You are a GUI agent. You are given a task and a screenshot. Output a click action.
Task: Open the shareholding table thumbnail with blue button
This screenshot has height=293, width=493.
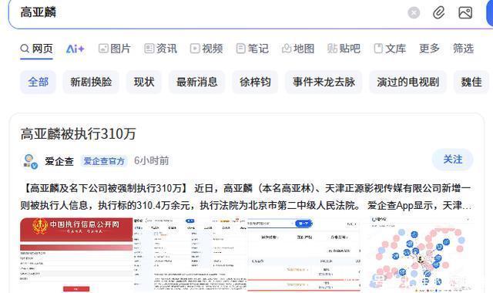coord(304,254)
